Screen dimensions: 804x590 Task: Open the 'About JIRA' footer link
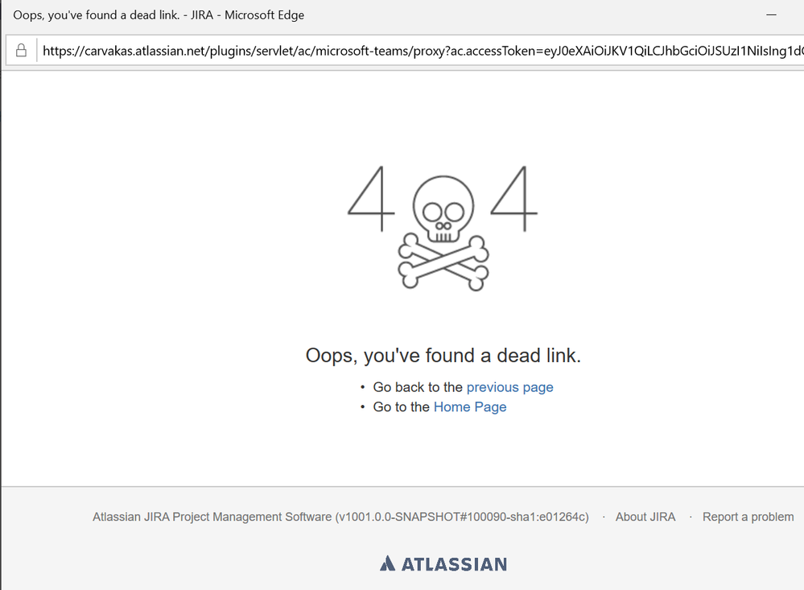[x=645, y=517]
